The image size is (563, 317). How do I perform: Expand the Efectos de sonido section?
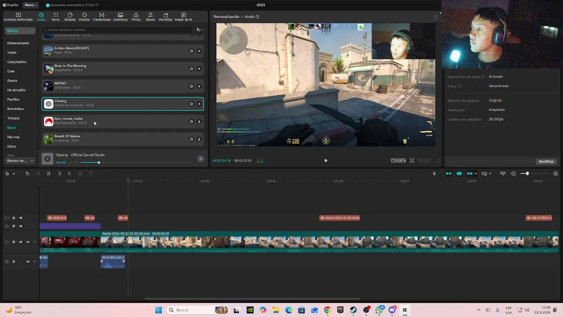coord(20,161)
